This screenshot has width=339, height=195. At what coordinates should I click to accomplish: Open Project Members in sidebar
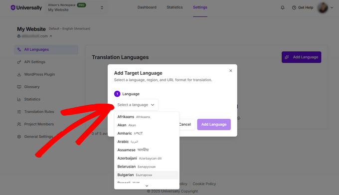(x=39, y=124)
